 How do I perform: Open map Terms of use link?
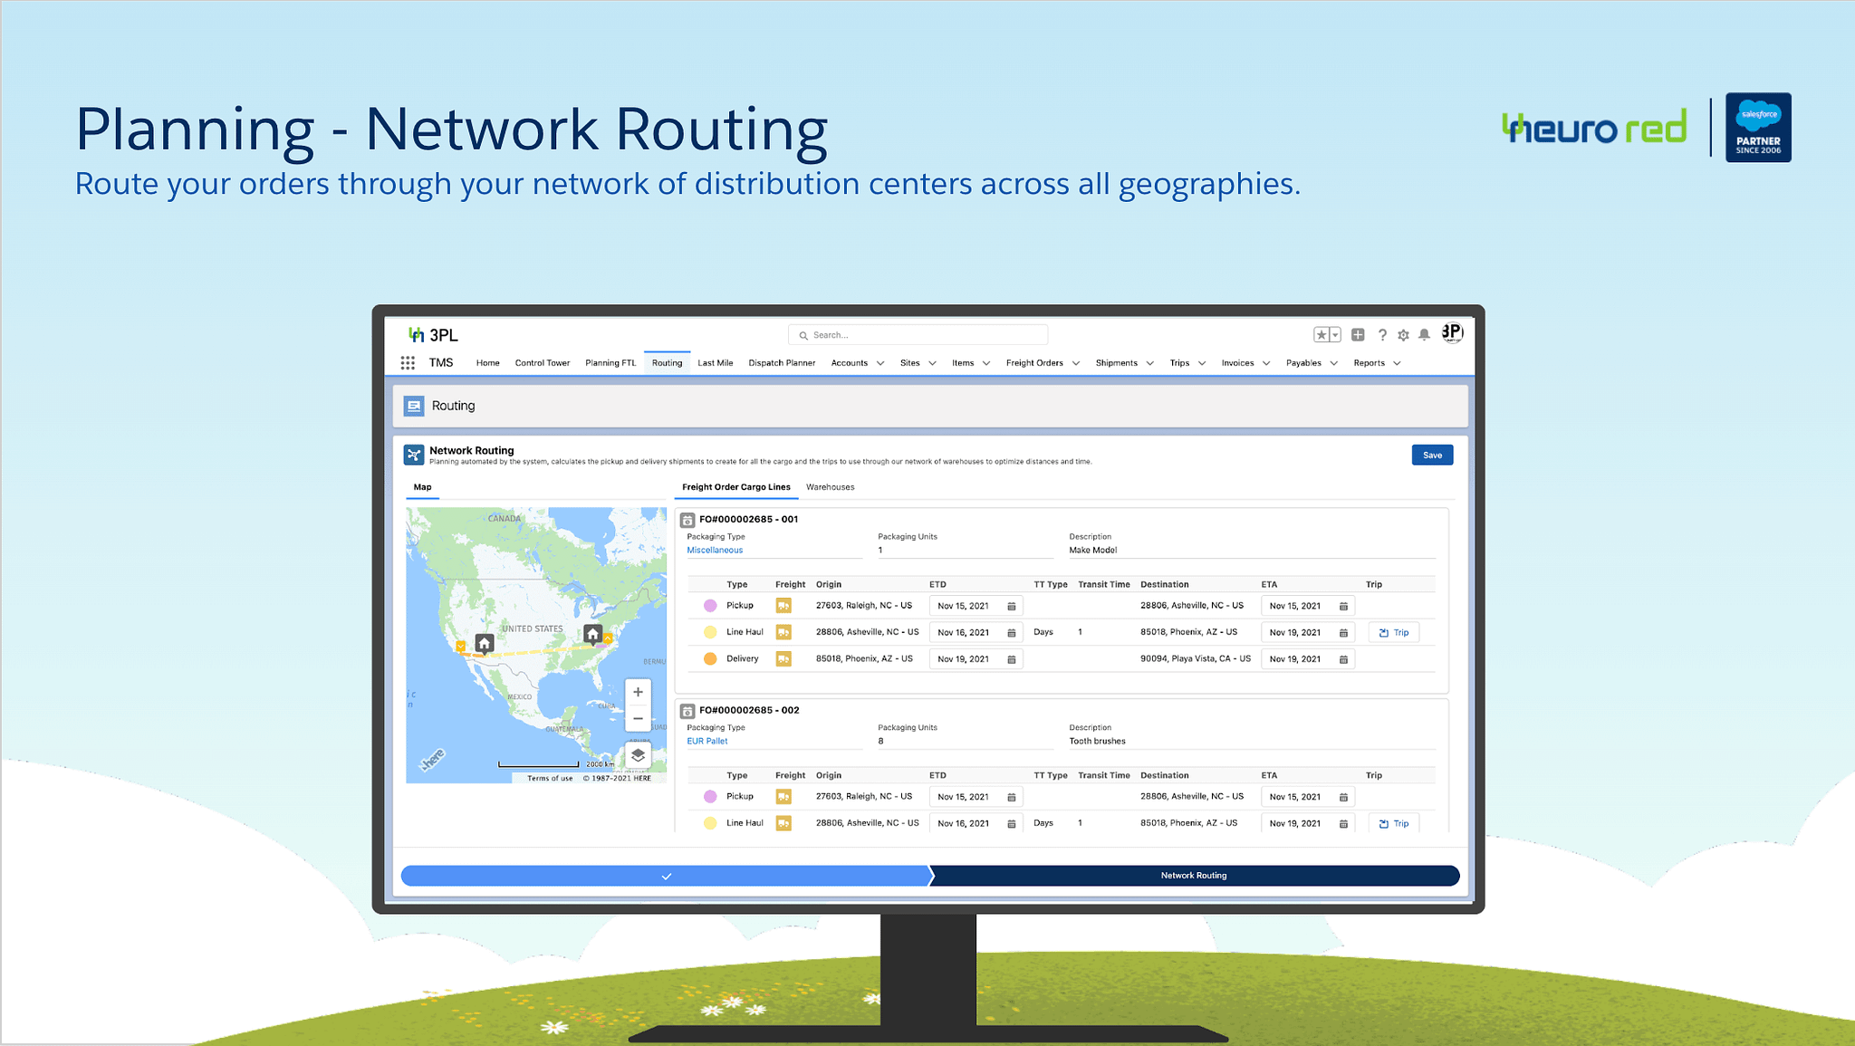tap(550, 778)
